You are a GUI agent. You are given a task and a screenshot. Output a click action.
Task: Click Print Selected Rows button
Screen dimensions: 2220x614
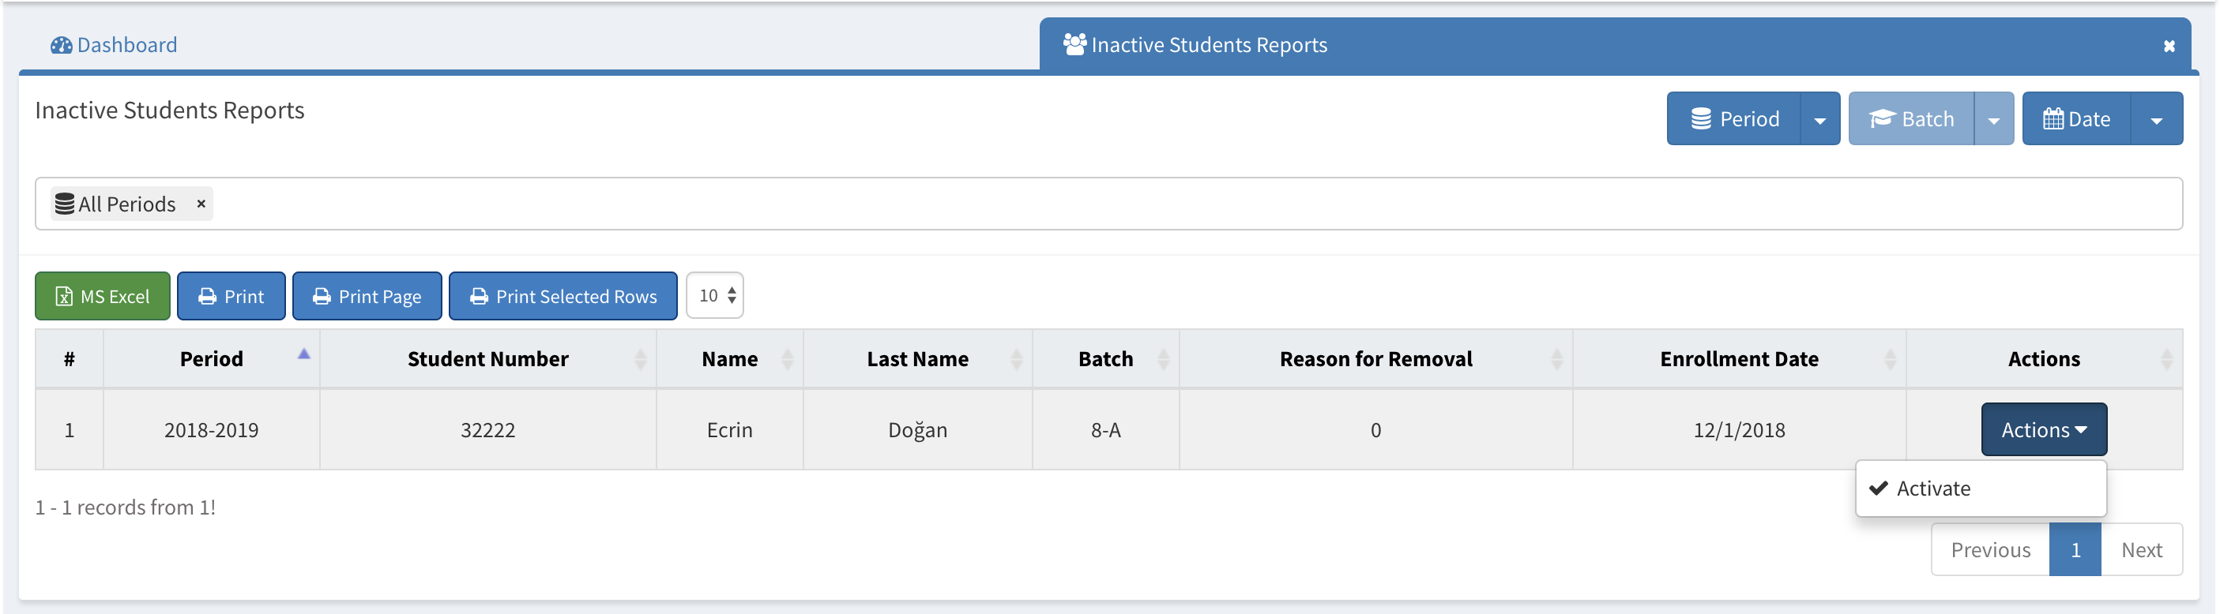click(563, 296)
